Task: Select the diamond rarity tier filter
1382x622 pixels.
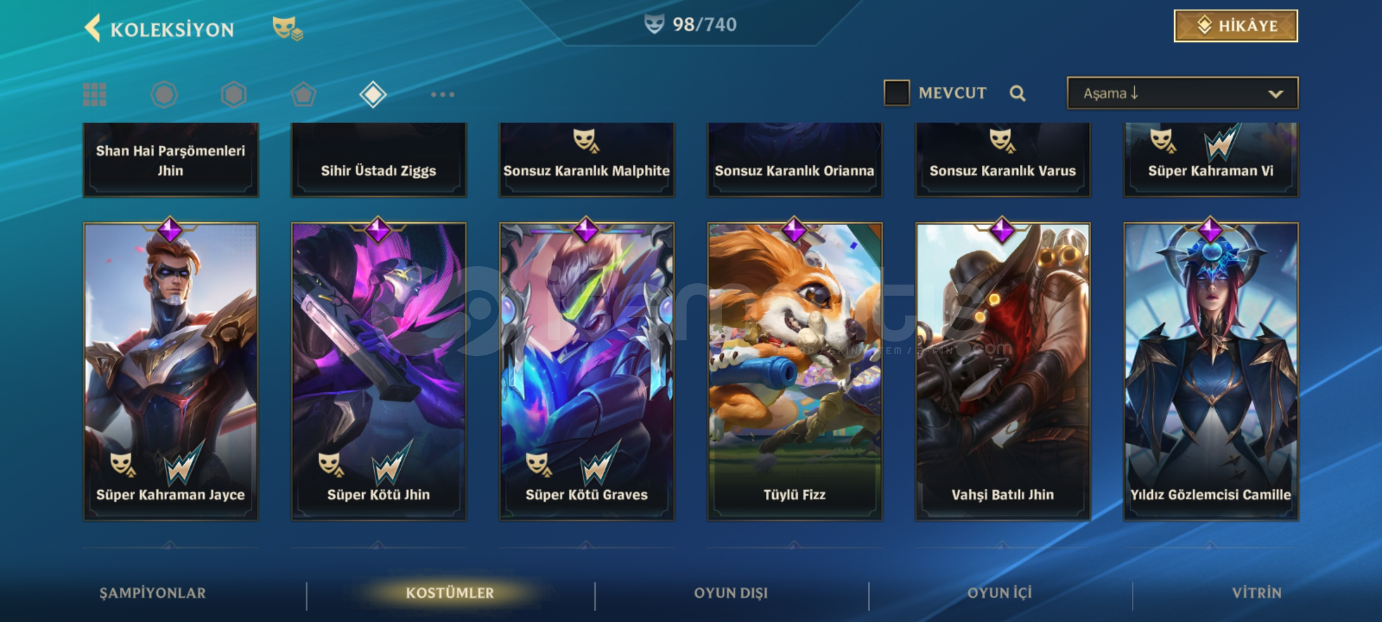Action: tap(373, 94)
